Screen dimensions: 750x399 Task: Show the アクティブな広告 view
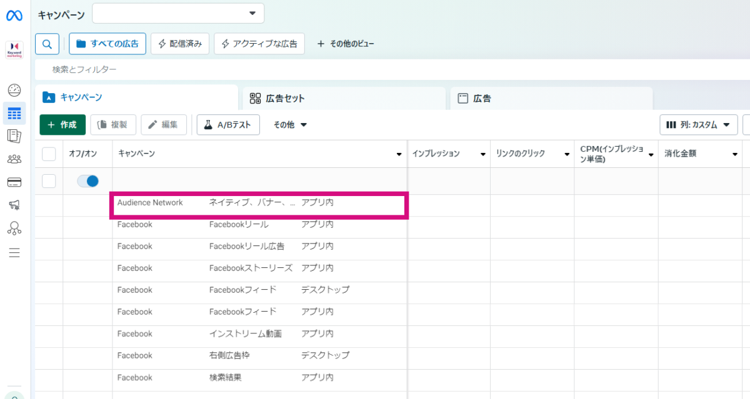coord(259,44)
